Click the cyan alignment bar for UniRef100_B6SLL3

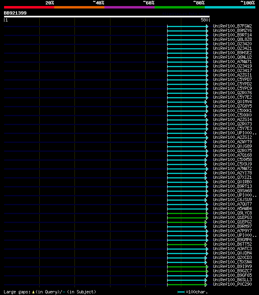click(186, 280)
